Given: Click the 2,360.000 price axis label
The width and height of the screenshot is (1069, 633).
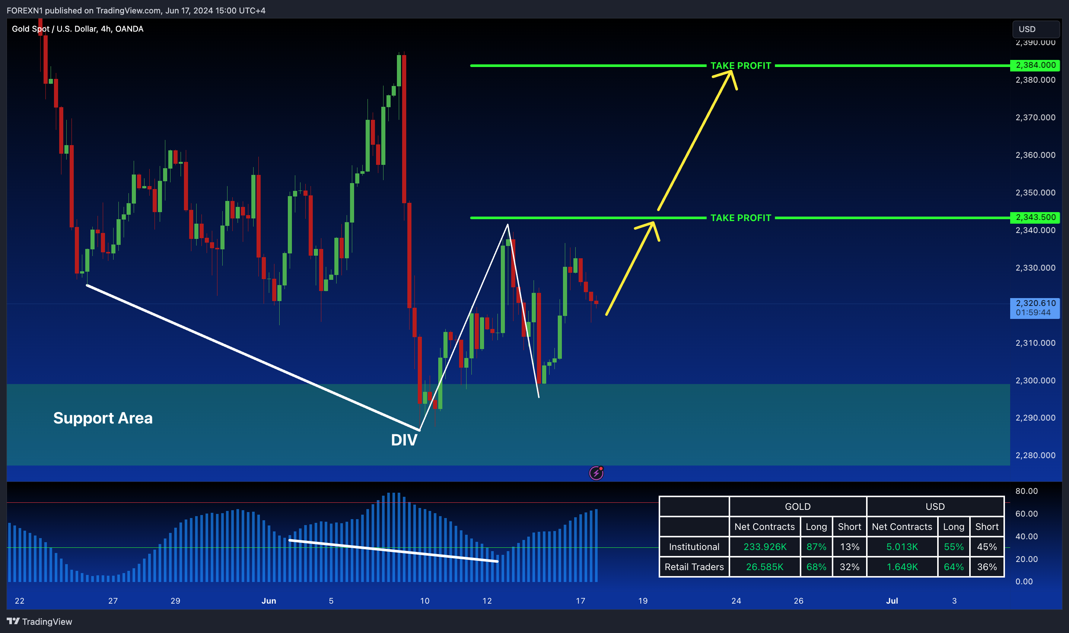Looking at the screenshot, I should click(1035, 155).
